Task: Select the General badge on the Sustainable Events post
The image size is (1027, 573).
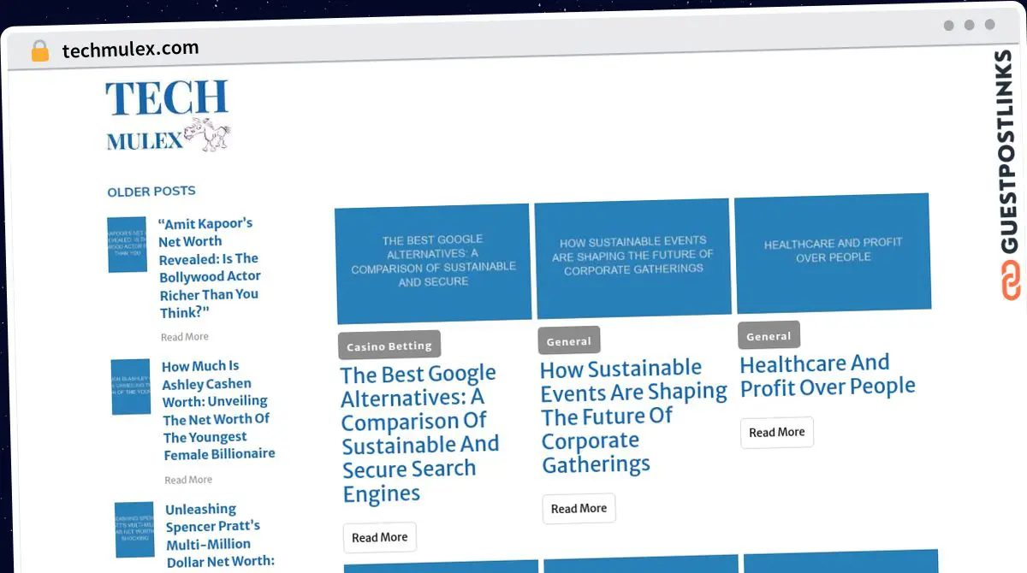Action: 568,340
